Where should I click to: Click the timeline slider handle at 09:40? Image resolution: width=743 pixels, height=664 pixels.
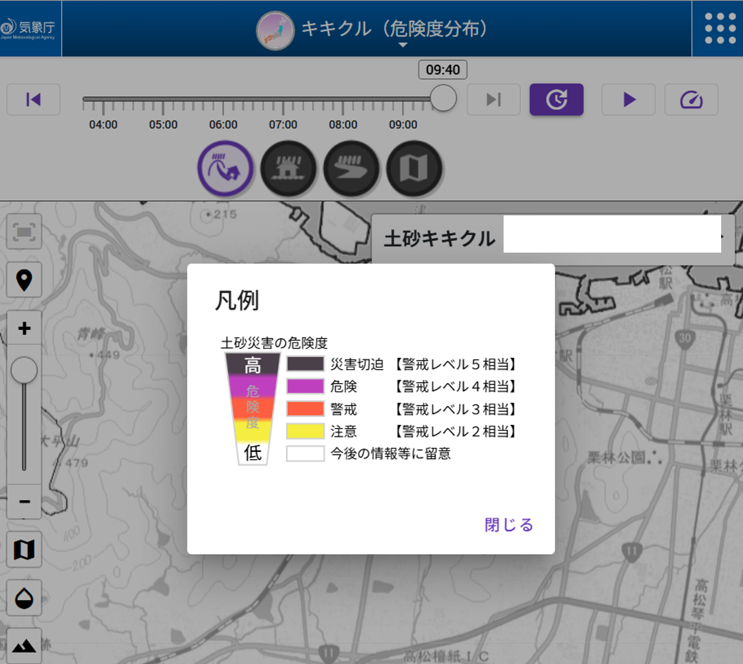click(x=443, y=98)
